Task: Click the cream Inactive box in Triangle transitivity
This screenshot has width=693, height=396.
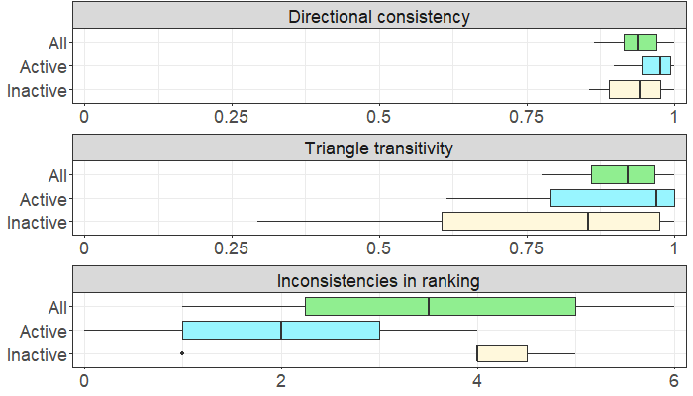Action: coord(550,221)
